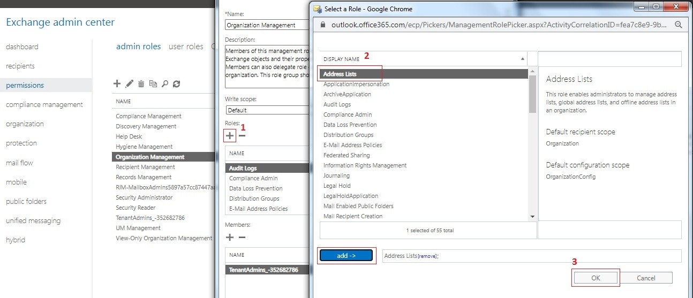Select Journaling in the role list

[x=336, y=175]
